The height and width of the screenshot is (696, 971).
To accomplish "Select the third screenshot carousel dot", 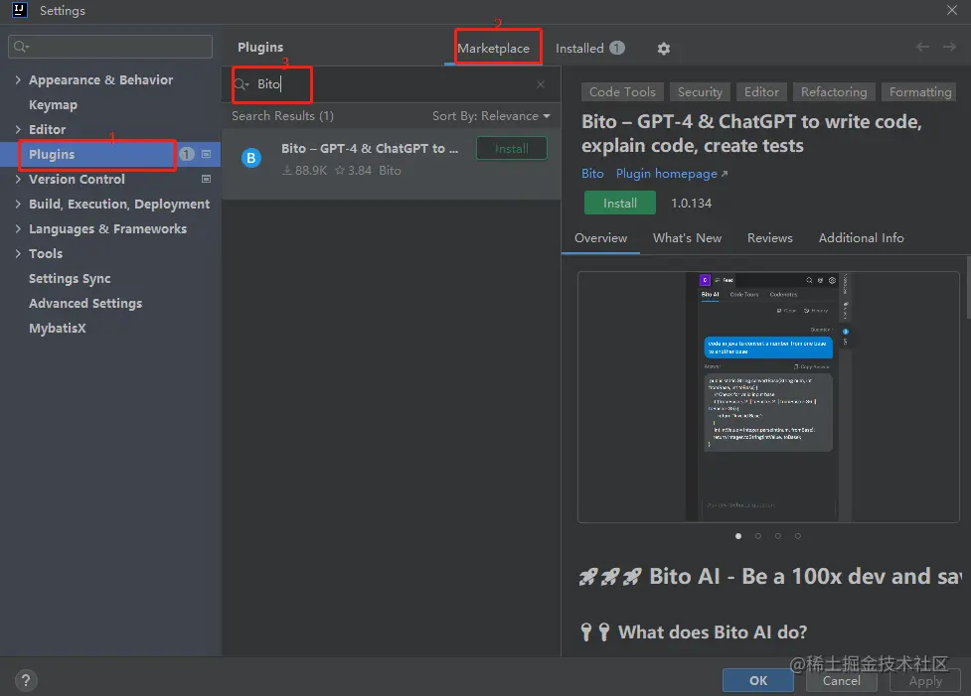I will 778,536.
